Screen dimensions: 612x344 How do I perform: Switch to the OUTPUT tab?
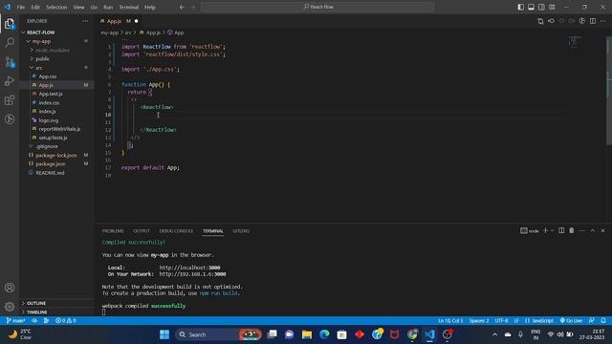(x=142, y=231)
